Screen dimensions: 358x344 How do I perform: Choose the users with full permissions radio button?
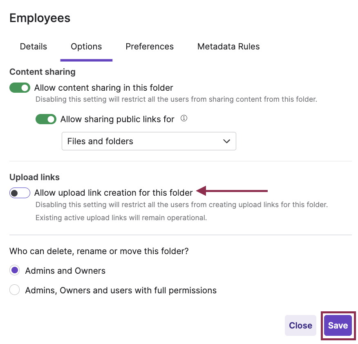[x=15, y=290]
